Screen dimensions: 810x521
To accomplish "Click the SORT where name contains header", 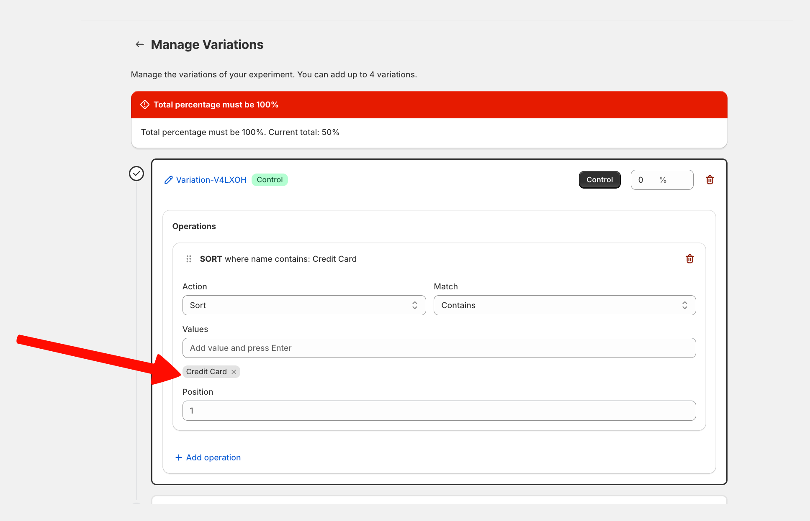I will (278, 259).
